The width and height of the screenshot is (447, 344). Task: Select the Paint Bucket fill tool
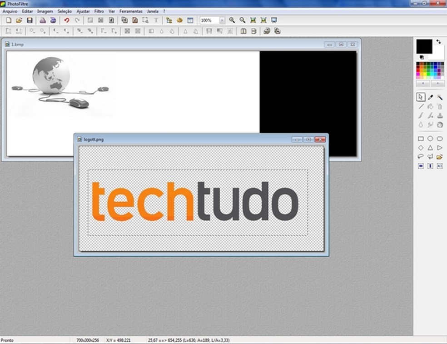point(430,106)
